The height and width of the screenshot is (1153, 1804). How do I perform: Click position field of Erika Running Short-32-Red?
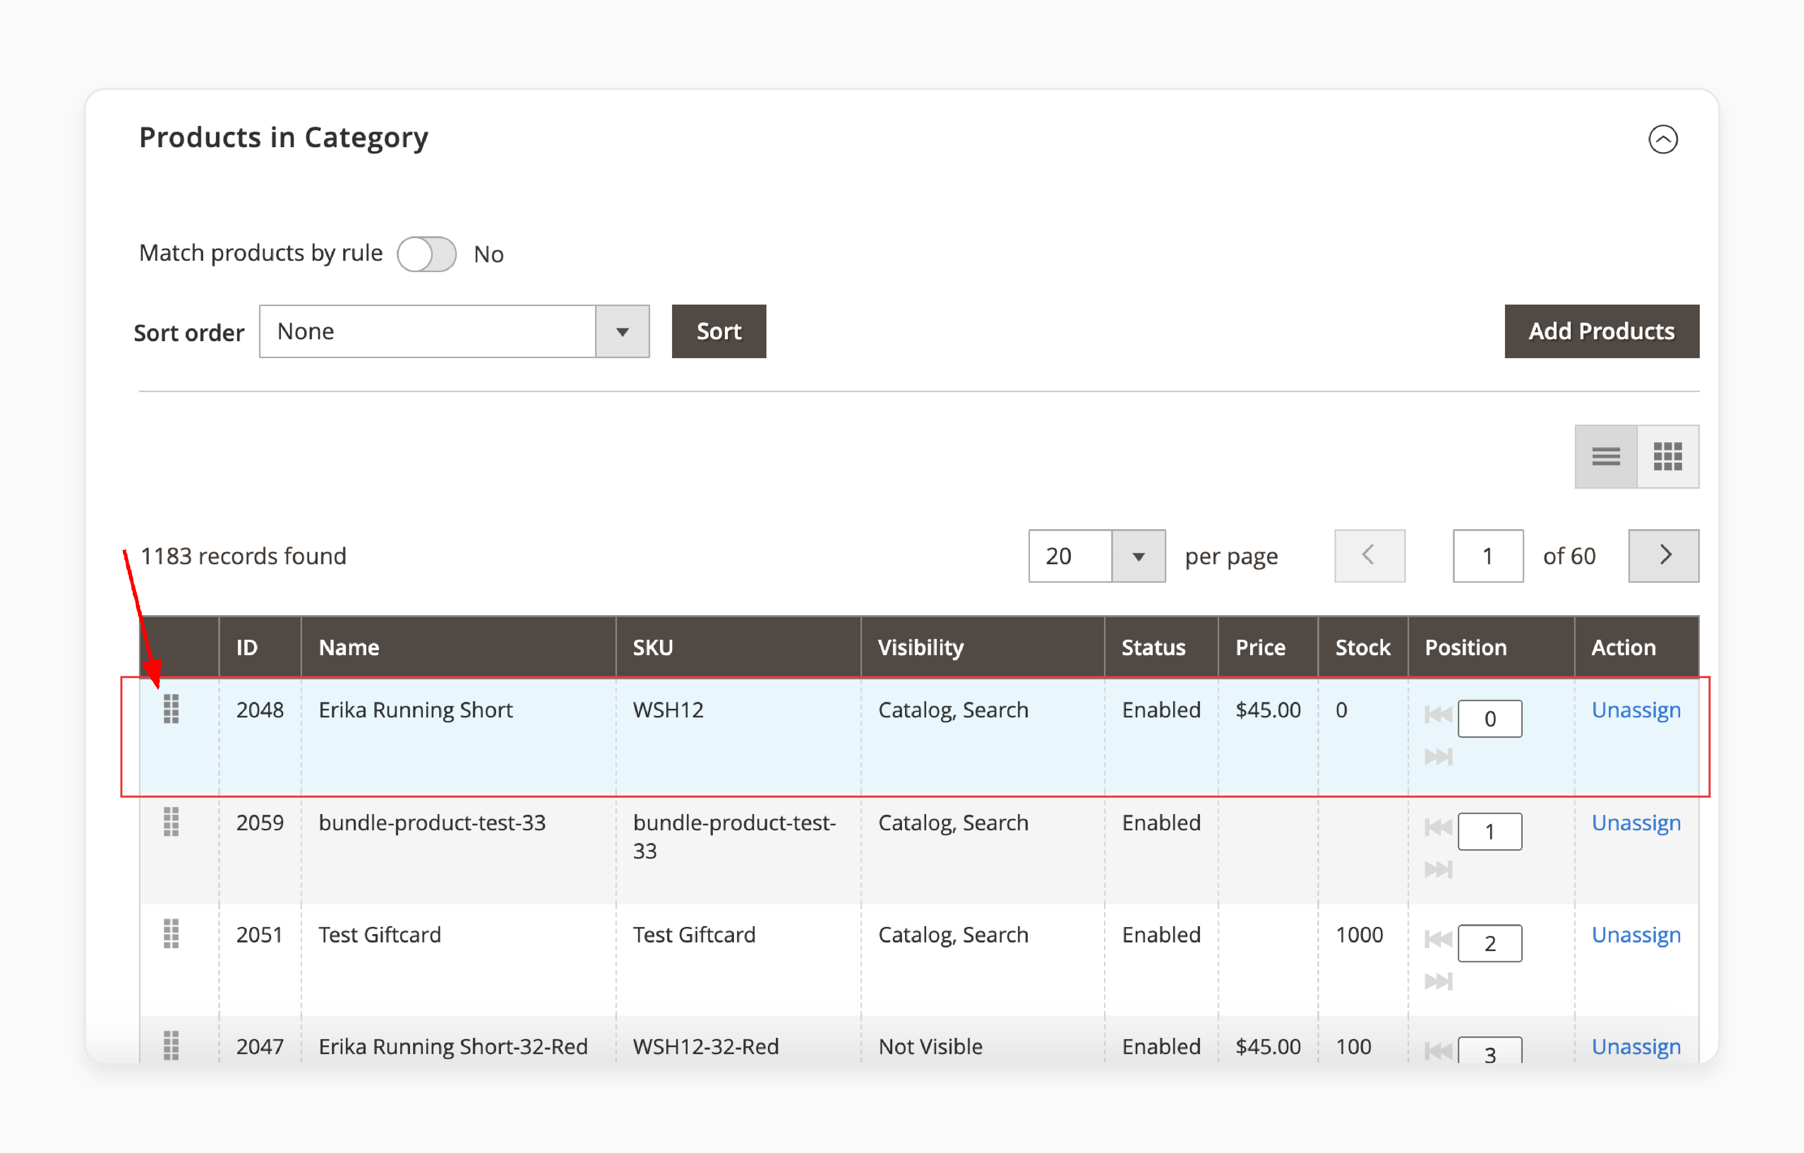[x=1489, y=1050]
